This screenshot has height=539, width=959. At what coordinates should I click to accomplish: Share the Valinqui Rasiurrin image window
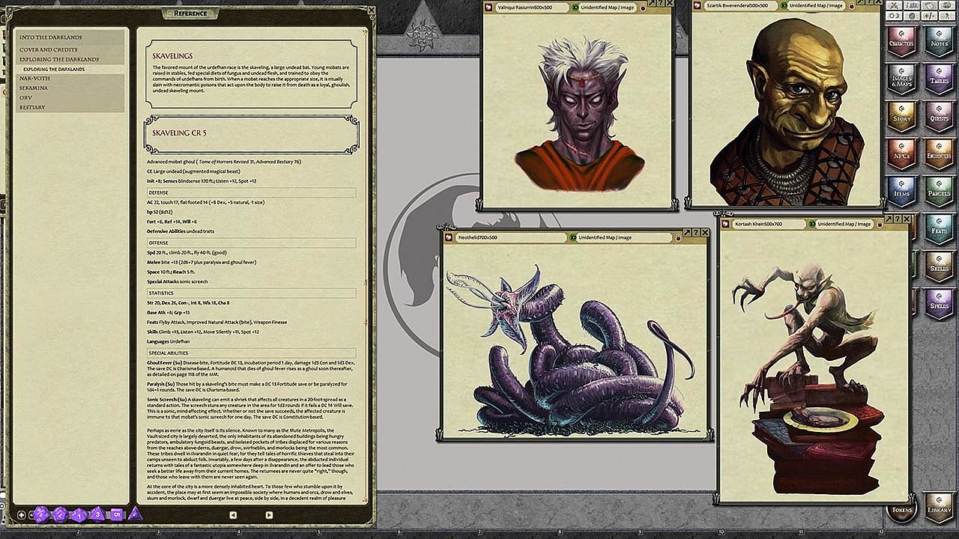650,3
